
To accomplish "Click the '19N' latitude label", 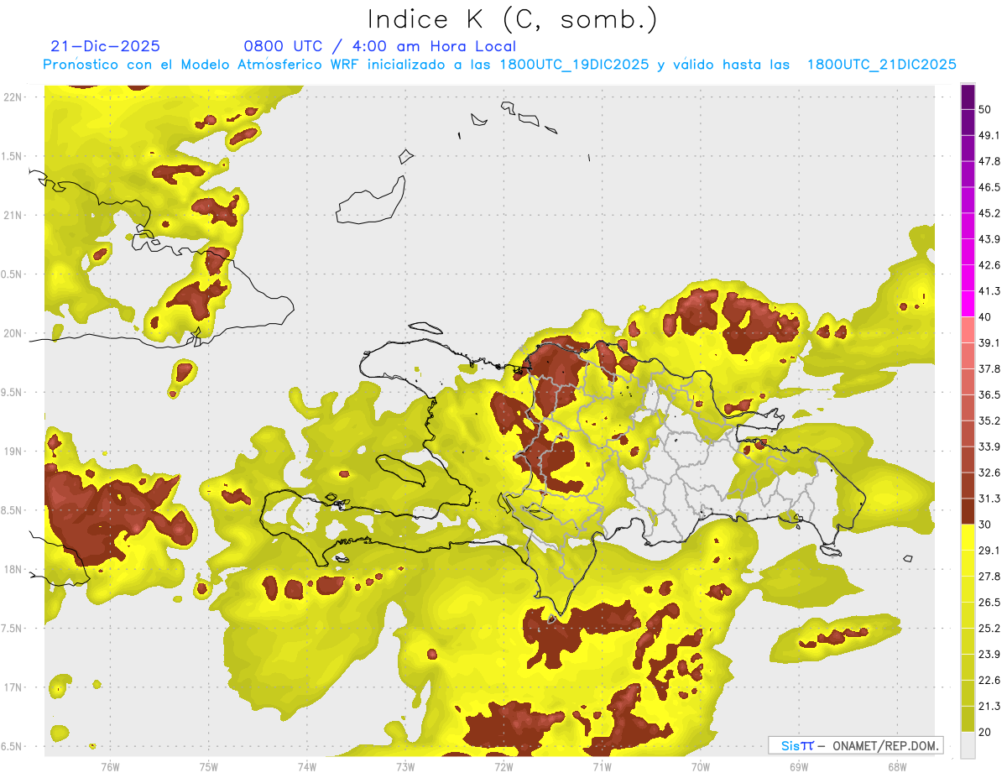I will 12,452.
